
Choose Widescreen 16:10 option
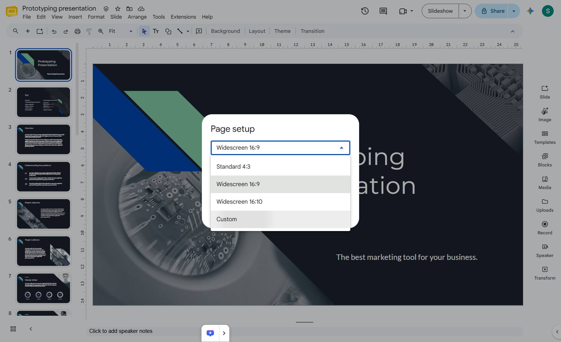click(280, 202)
